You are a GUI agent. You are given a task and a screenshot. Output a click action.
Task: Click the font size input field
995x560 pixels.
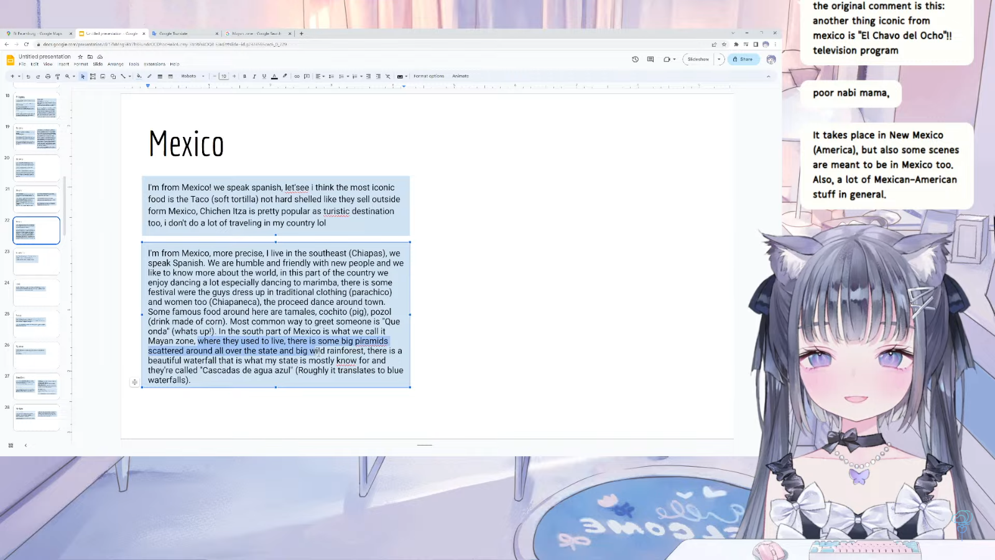pos(224,76)
